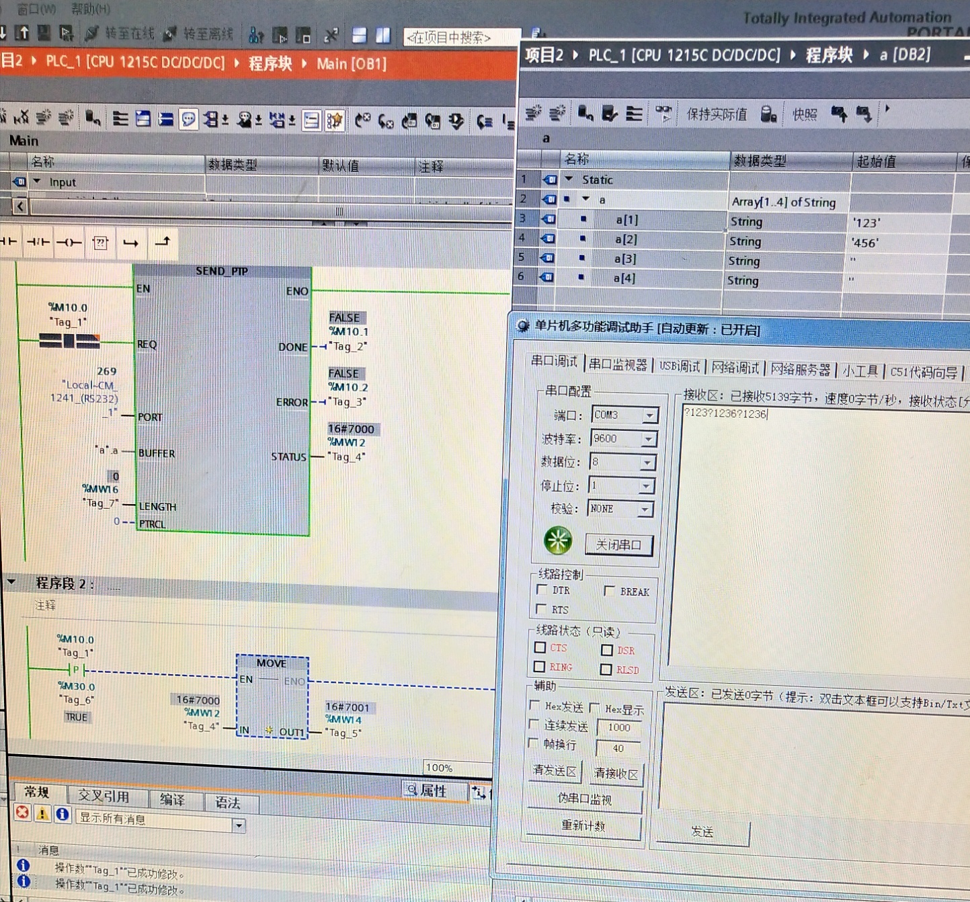This screenshot has height=902, width=970.
Task: Click the favorites star icon in Main toolbar
Action: click(x=334, y=120)
